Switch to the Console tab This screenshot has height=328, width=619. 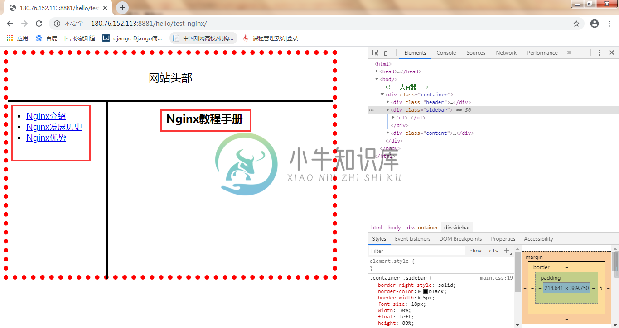(x=446, y=53)
